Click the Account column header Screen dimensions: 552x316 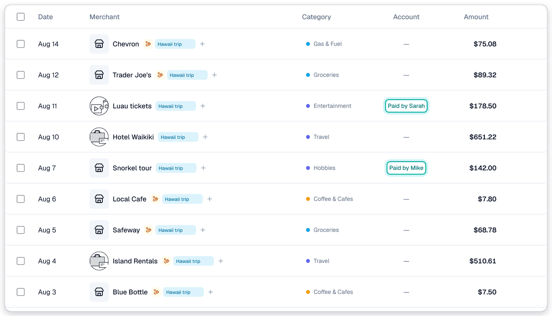(406, 17)
